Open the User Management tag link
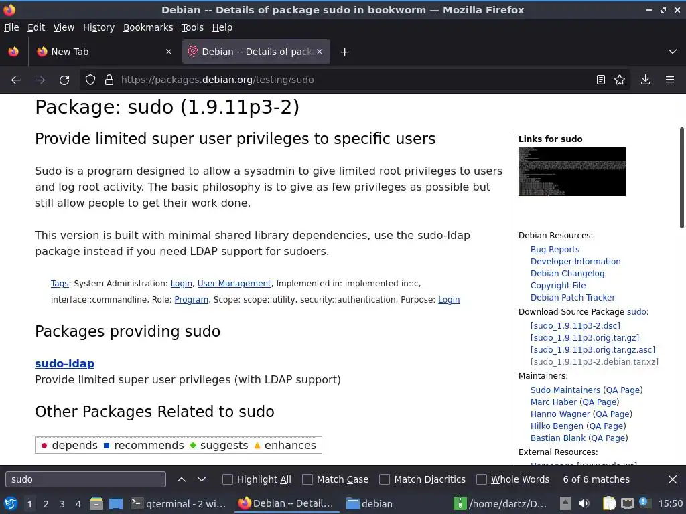 click(234, 284)
